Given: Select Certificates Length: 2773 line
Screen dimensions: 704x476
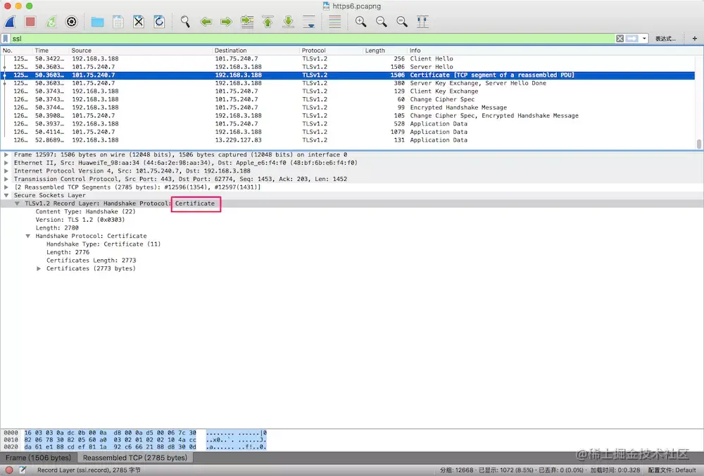Looking at the screenshot, I should (91, 261).
